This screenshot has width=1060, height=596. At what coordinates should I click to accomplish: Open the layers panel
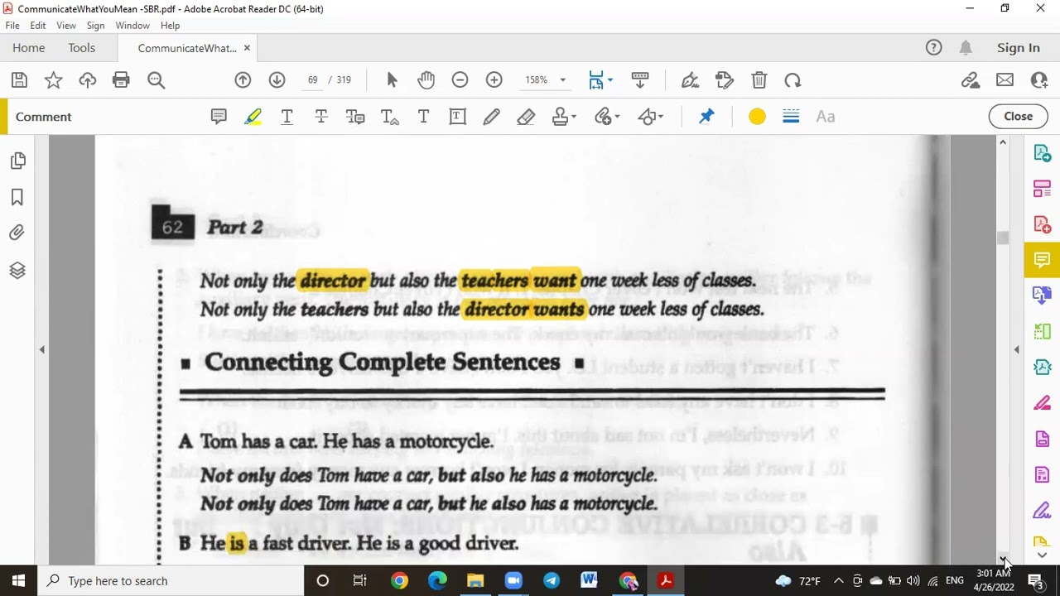(17, 270)
